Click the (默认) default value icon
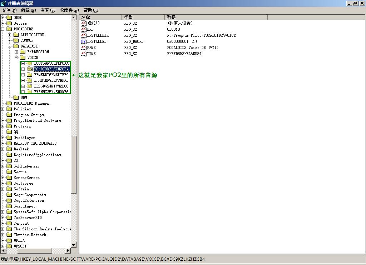This screenshot has width=366, height=265. [84, 23]
